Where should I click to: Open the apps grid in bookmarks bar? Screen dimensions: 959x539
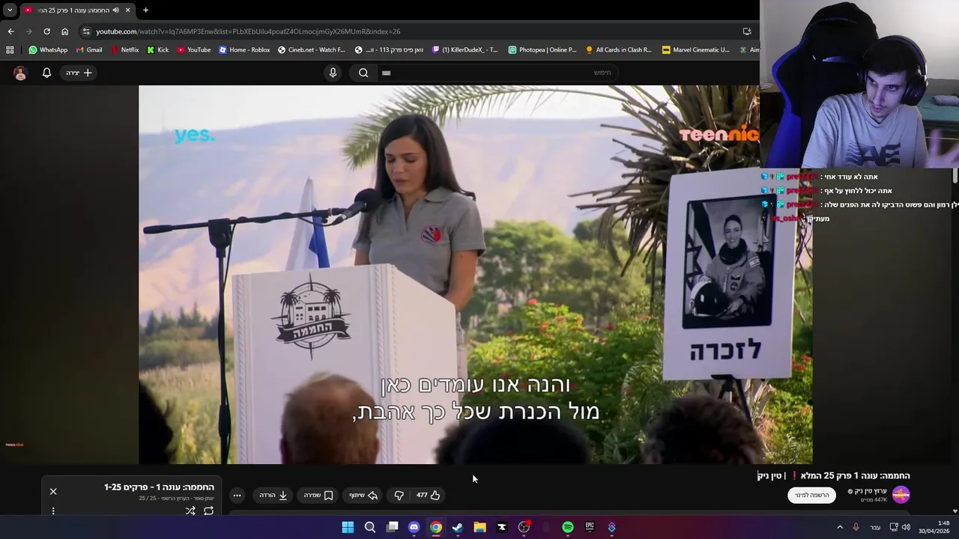[10, 49]
